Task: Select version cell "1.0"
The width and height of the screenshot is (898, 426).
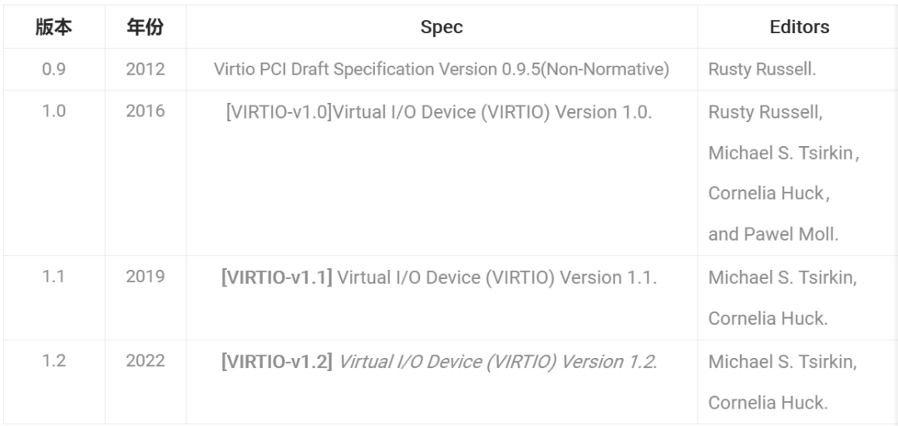Action: point(53,112)
